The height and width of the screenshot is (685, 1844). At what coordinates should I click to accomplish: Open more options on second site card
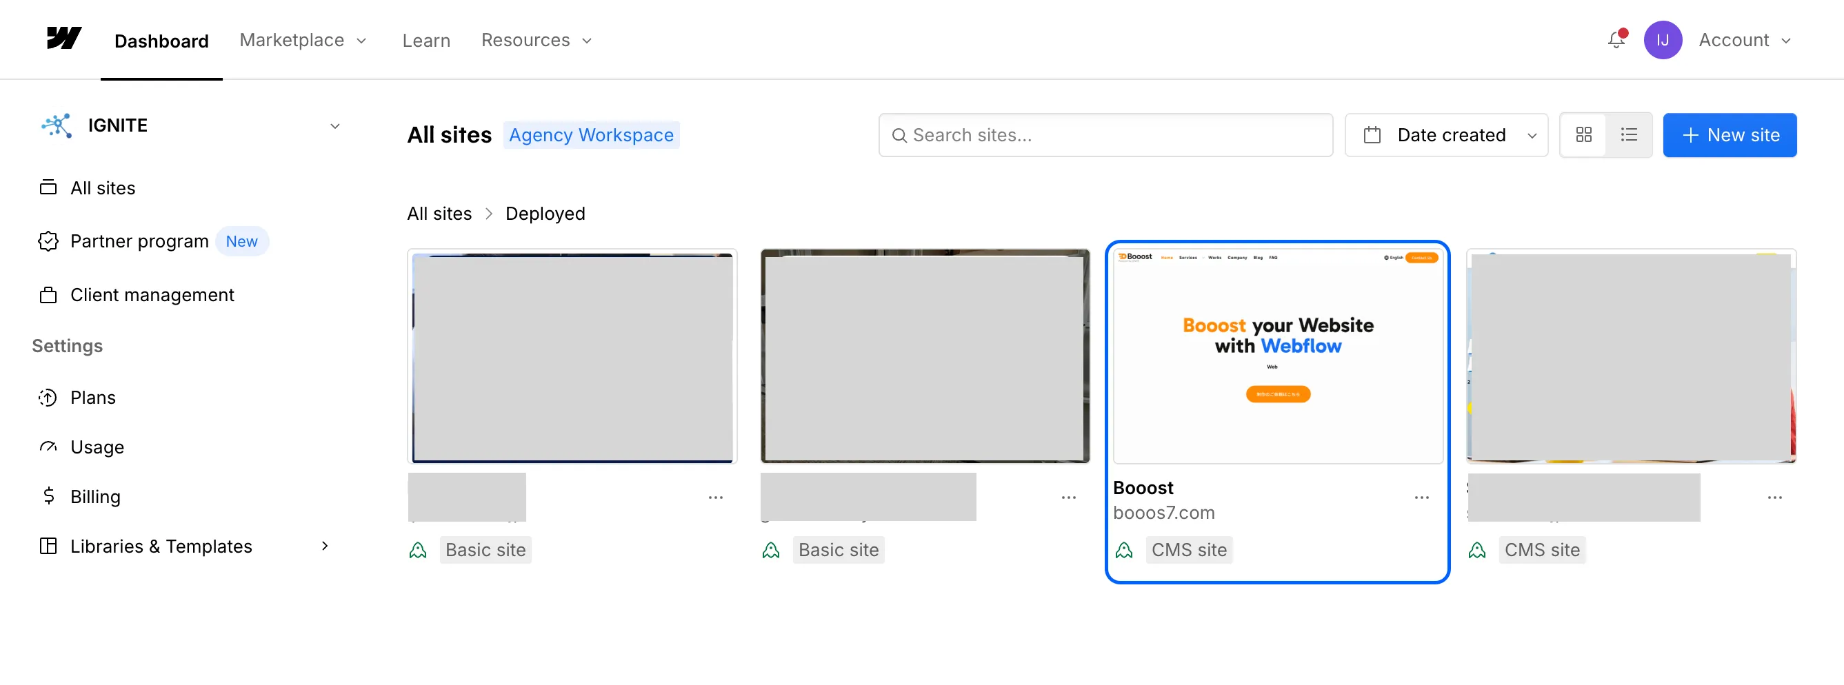coord(1068,497)
